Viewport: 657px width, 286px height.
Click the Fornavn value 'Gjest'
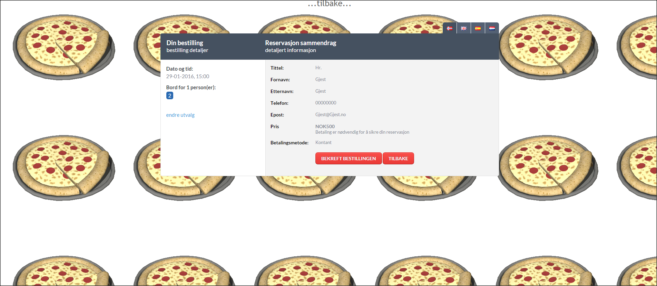coord(320,80)
